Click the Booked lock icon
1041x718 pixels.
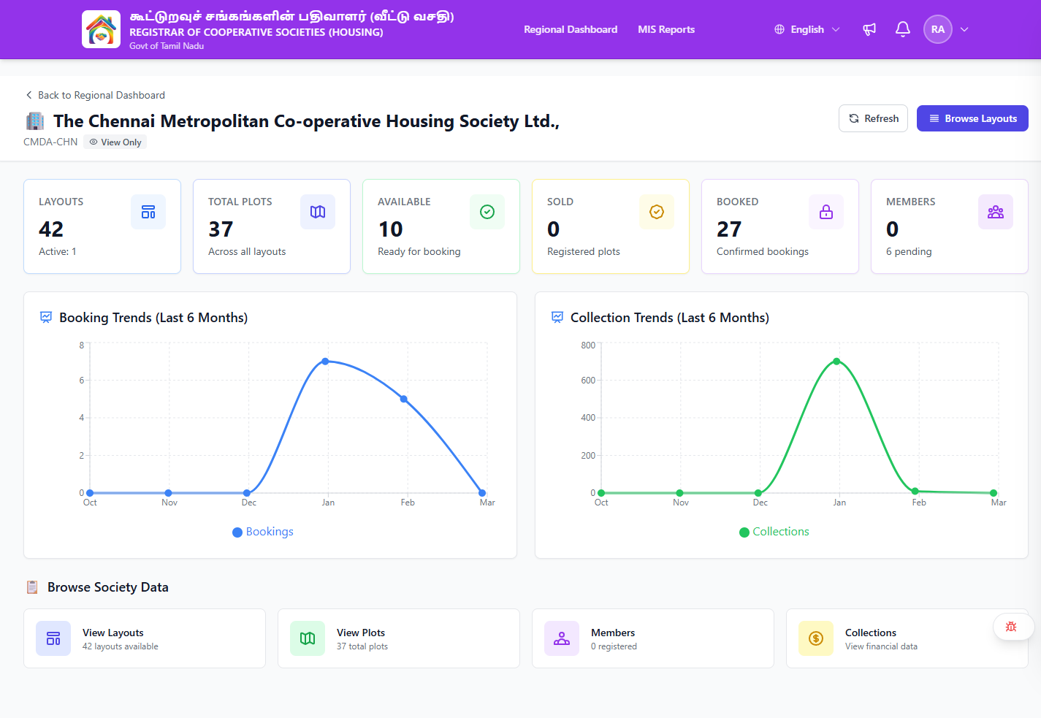[x=826, y=212]
